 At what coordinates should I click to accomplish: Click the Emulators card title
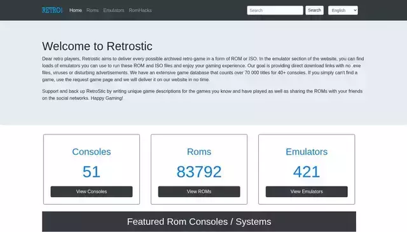coord(307,152)
